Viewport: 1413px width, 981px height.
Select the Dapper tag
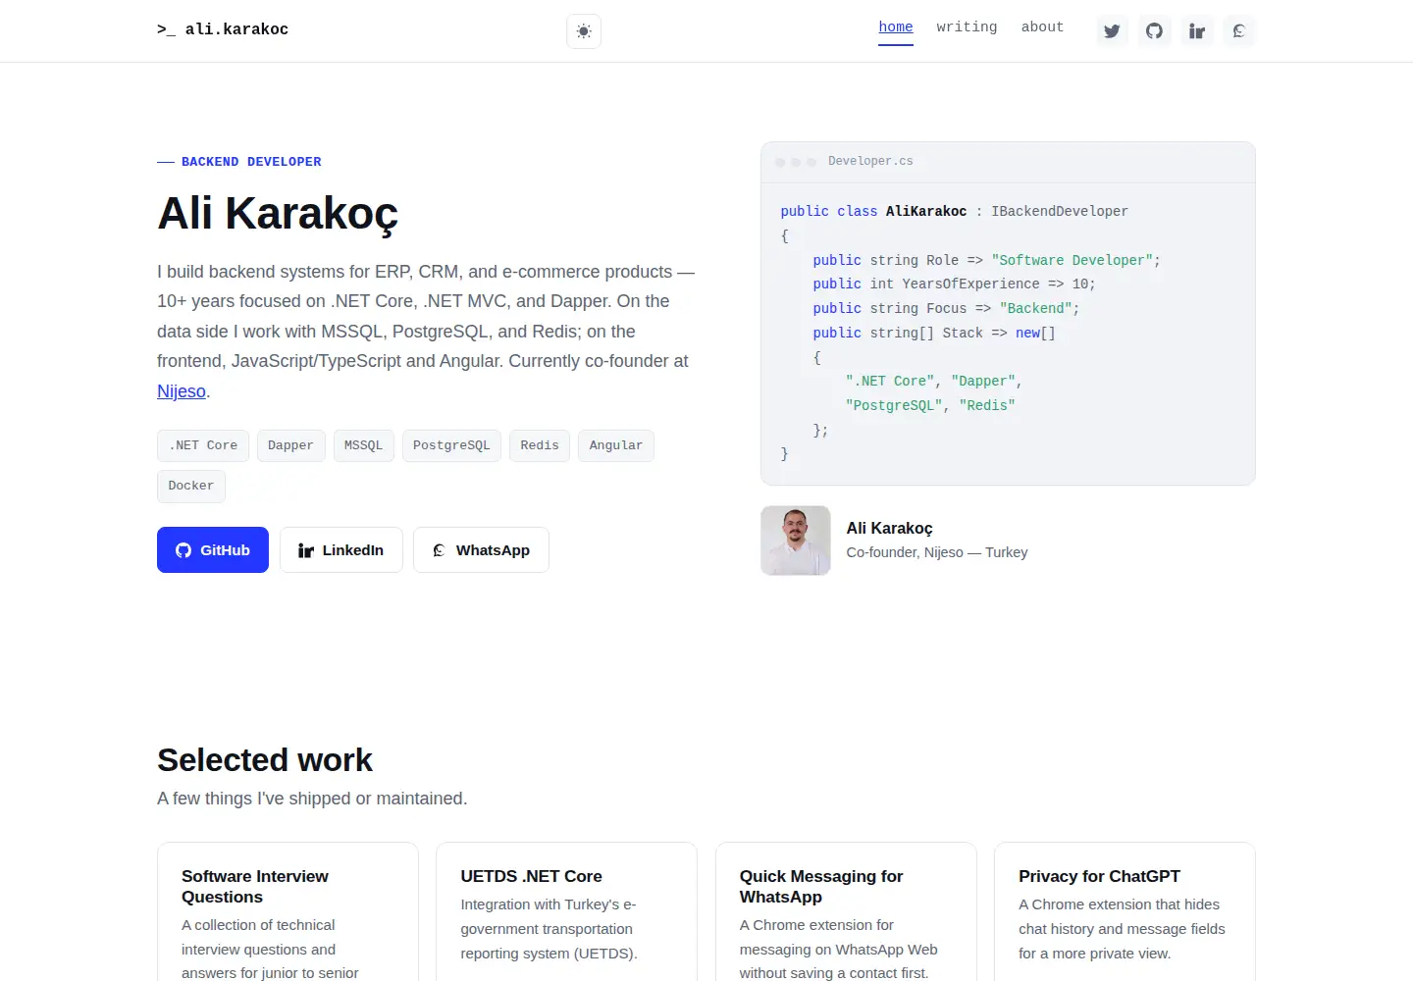pos(290,445)
